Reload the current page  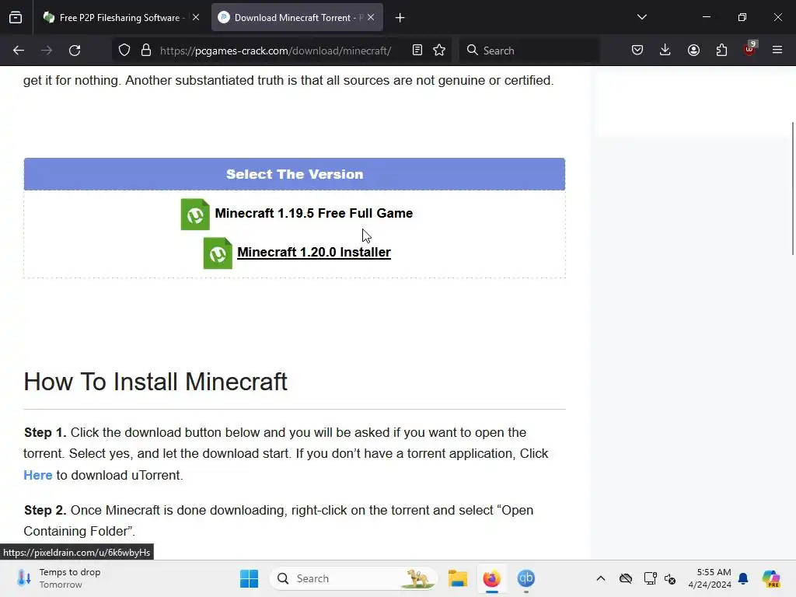75,51
